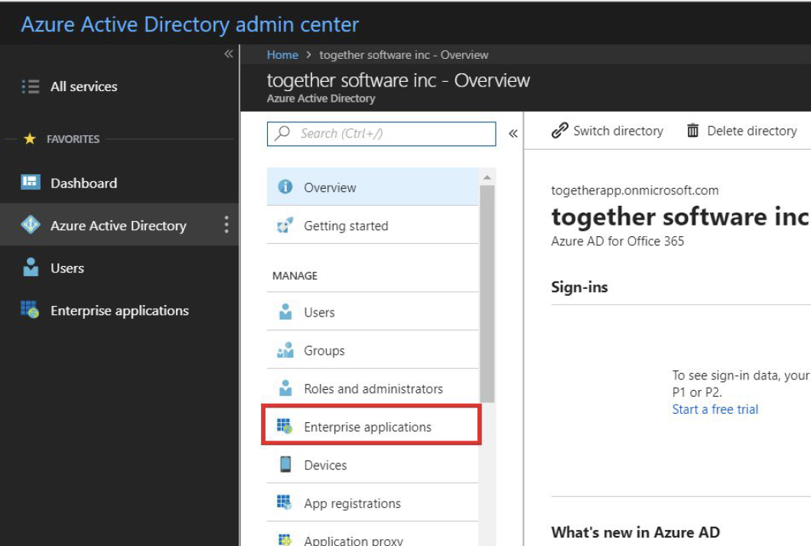Viewport: 811px width, 546px height.
Task: Click Delete directory button
Action: coord(741,131)
